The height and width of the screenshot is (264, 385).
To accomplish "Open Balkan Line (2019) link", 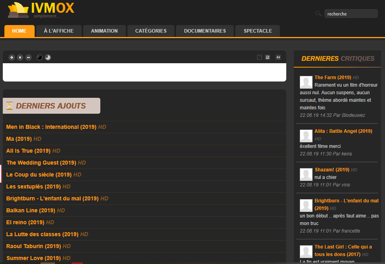I will tap(31, 211).
